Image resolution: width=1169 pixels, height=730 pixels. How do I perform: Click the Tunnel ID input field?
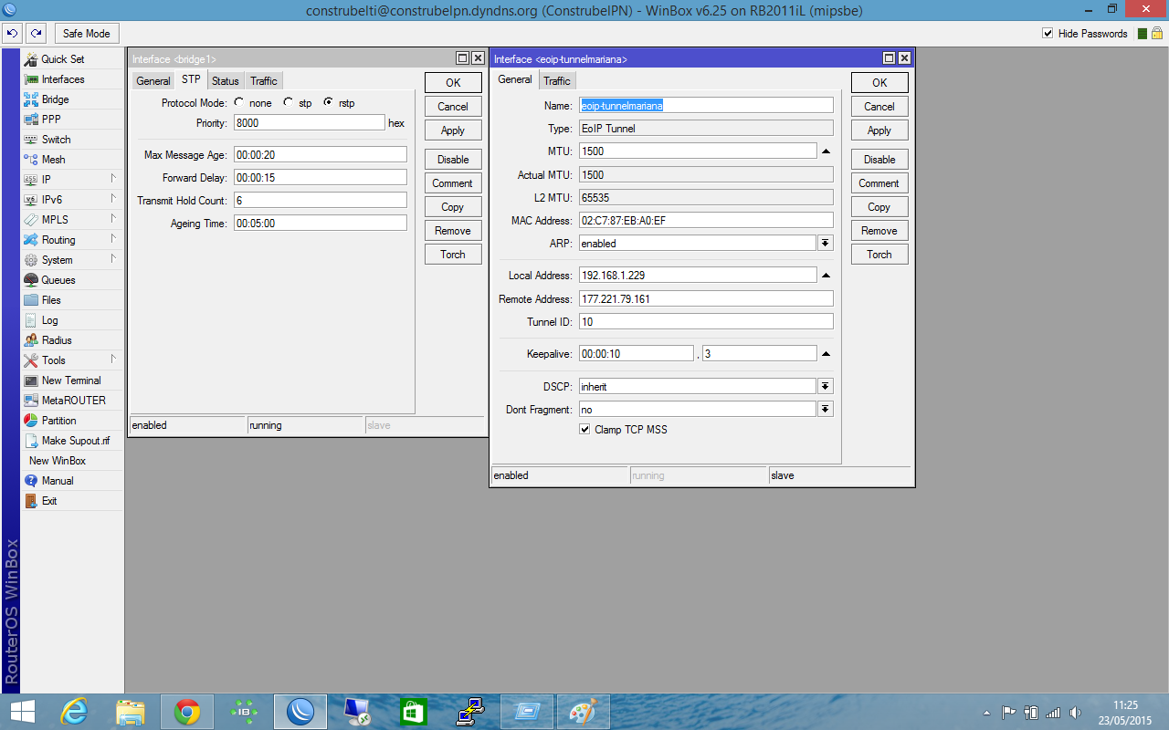(706, 322)
